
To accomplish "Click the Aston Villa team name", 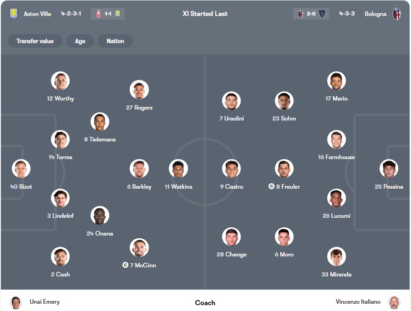I will pos(37,14).
